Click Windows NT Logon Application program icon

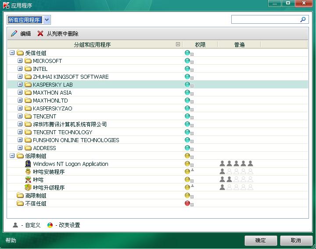pyautogui.click(x=28, y=164)
